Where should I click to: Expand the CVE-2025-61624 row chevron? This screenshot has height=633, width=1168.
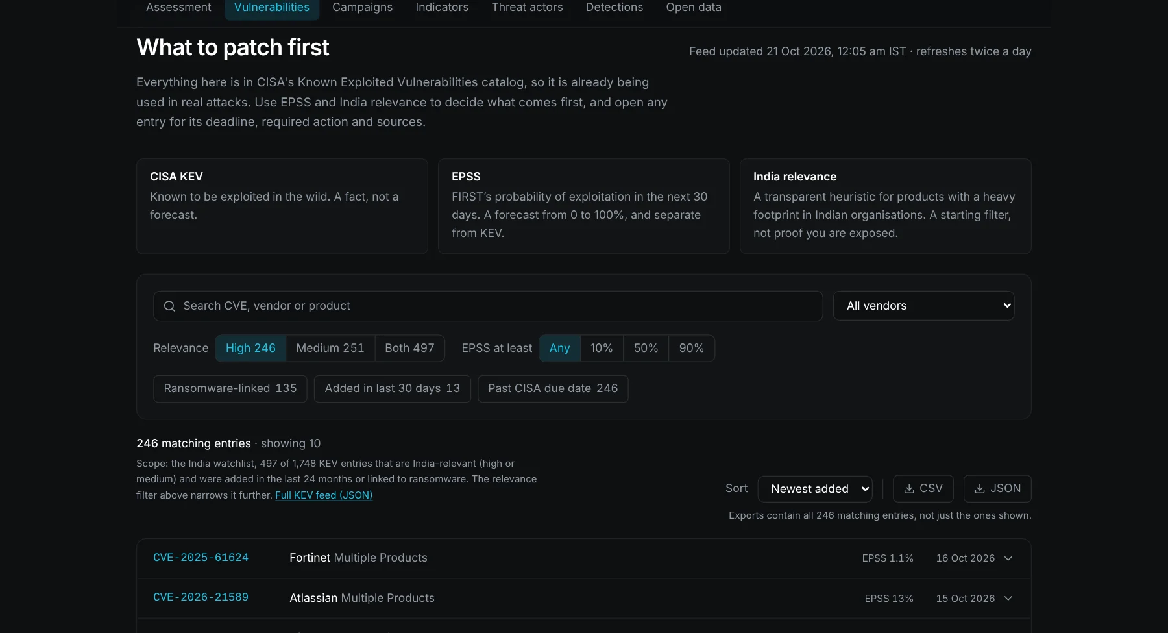tap(1008, 558)
